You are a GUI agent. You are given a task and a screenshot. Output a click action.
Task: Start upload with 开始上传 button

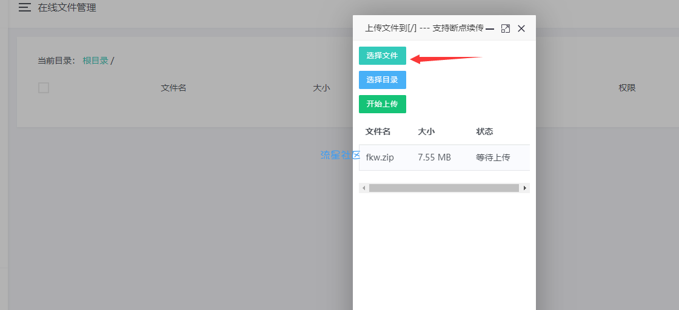[x=383, y=104]
